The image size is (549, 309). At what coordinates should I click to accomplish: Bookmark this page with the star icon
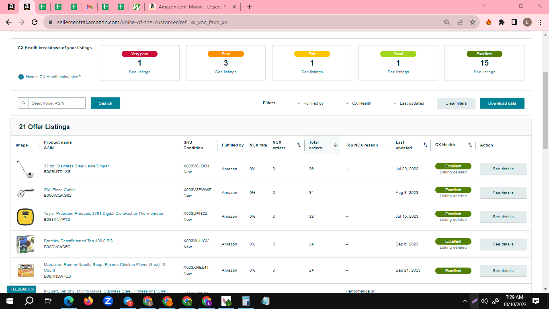tap(473, 22)
